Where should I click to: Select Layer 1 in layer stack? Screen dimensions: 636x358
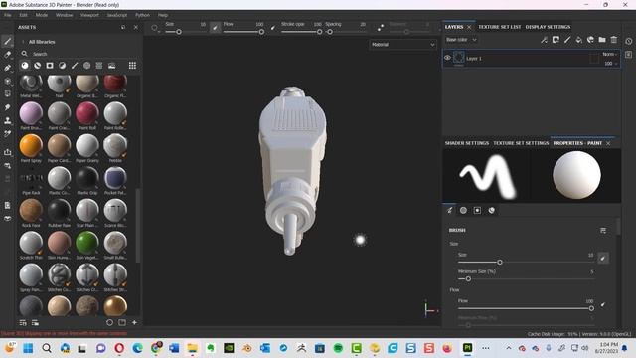pos(532,59)
